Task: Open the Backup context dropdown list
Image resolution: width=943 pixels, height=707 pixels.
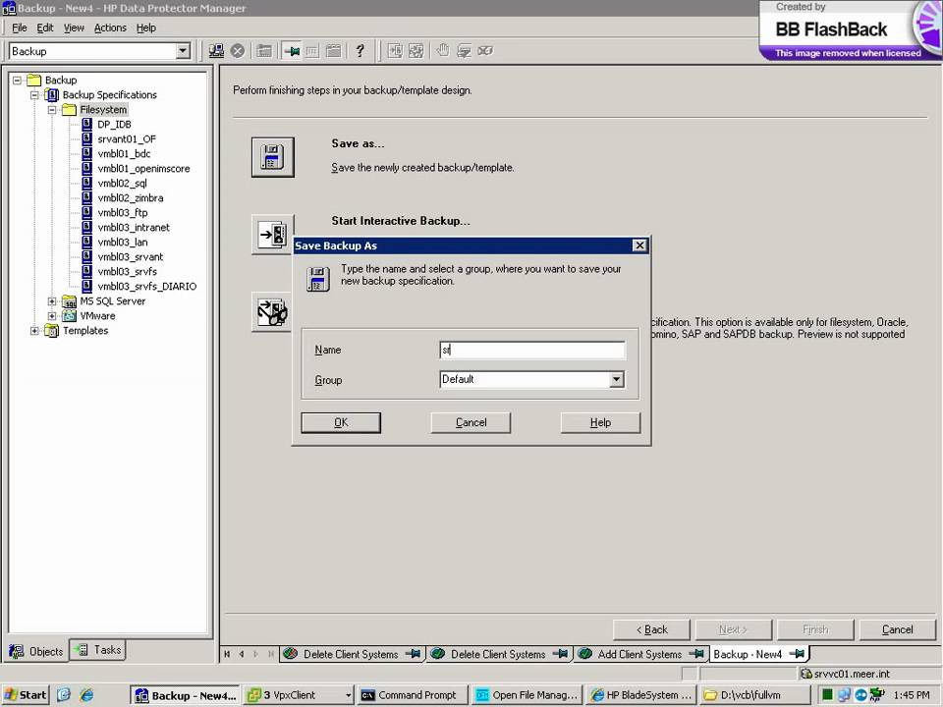Action: 183,51
